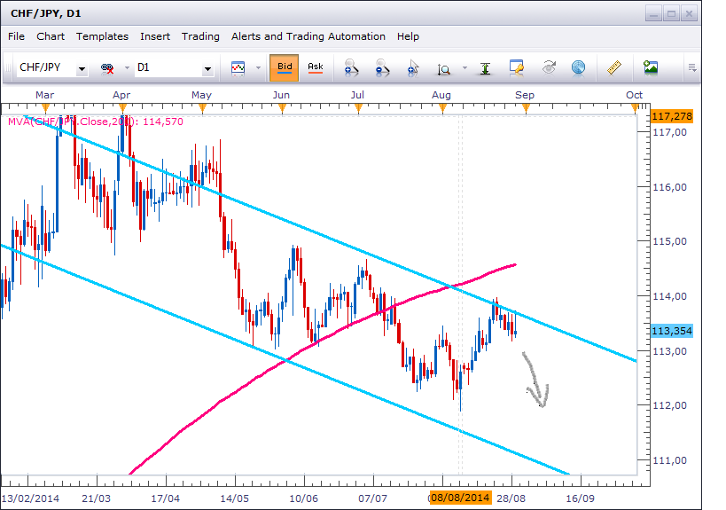Open the chart type dropdown arrow

pyautogui.click(x=258, y=67)
